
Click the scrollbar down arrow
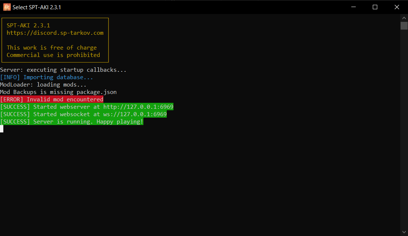(x=404, y=232)
